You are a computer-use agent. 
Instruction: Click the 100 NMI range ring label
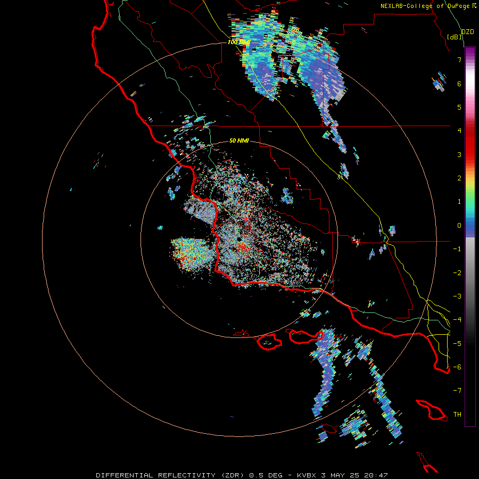(239, 42)
